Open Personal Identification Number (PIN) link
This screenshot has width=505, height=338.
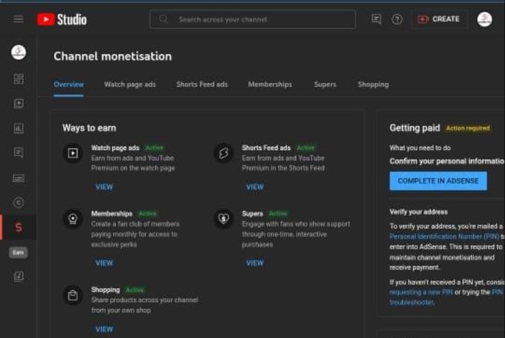pyautogui.click(x=444, y=236)
